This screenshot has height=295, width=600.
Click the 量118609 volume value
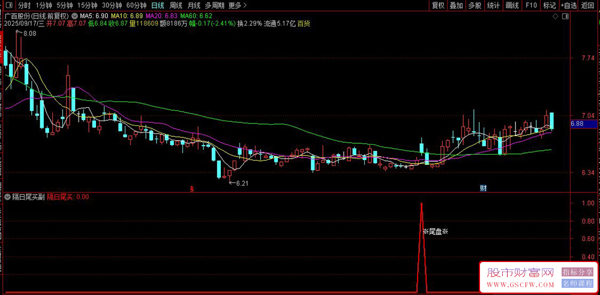pyautogui.click(x=143, y=23)
